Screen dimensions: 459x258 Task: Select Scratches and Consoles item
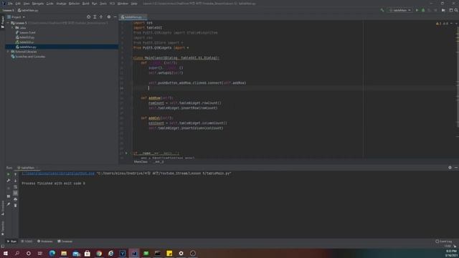(x=30, y=57)
